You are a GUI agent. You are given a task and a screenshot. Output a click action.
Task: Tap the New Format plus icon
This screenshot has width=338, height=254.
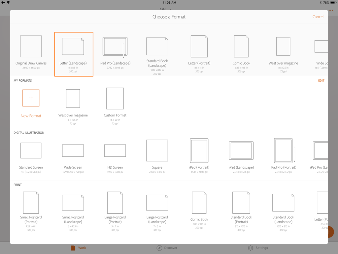coord(31,98)
